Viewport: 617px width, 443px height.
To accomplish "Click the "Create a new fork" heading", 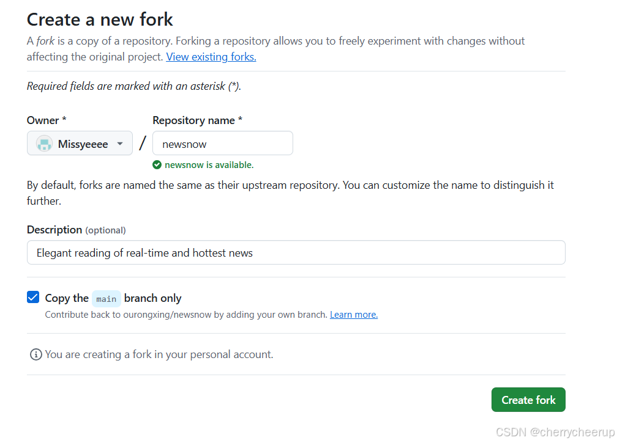I will [x=100, y=20].
